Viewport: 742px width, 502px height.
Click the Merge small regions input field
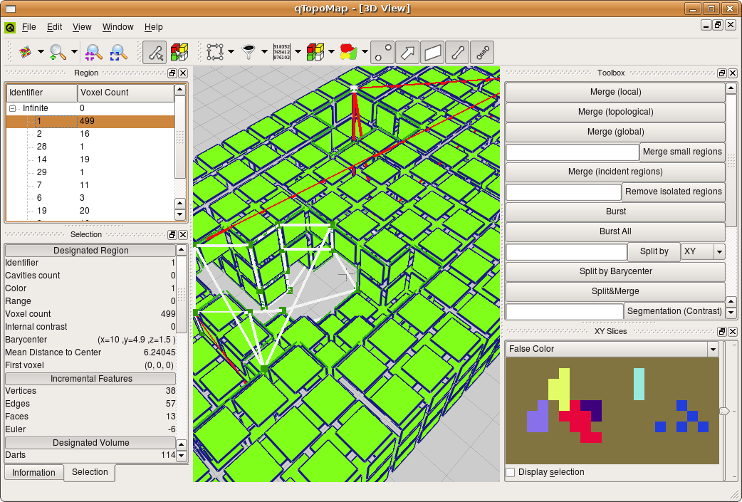pos(573,152)
